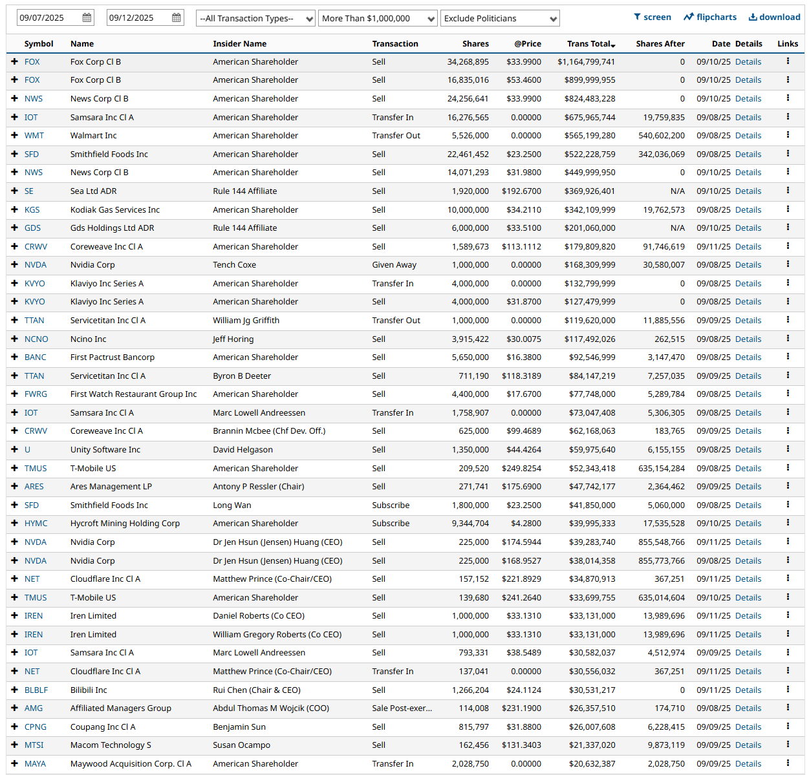Expand the BLBLF Bilibili row

point(14,690)
